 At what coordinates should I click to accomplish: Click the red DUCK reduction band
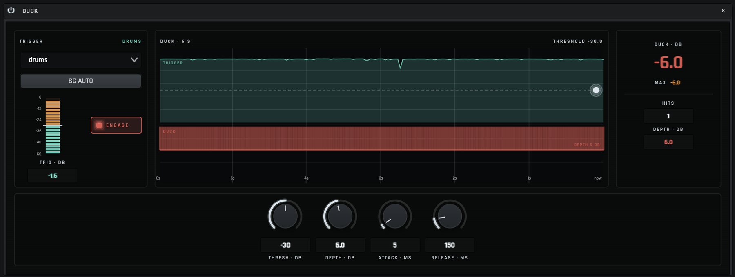point(381,138)
